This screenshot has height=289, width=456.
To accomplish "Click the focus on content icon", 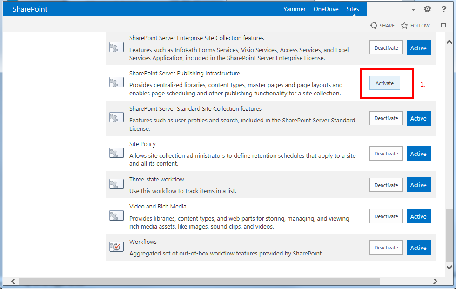I will [443, 26].
